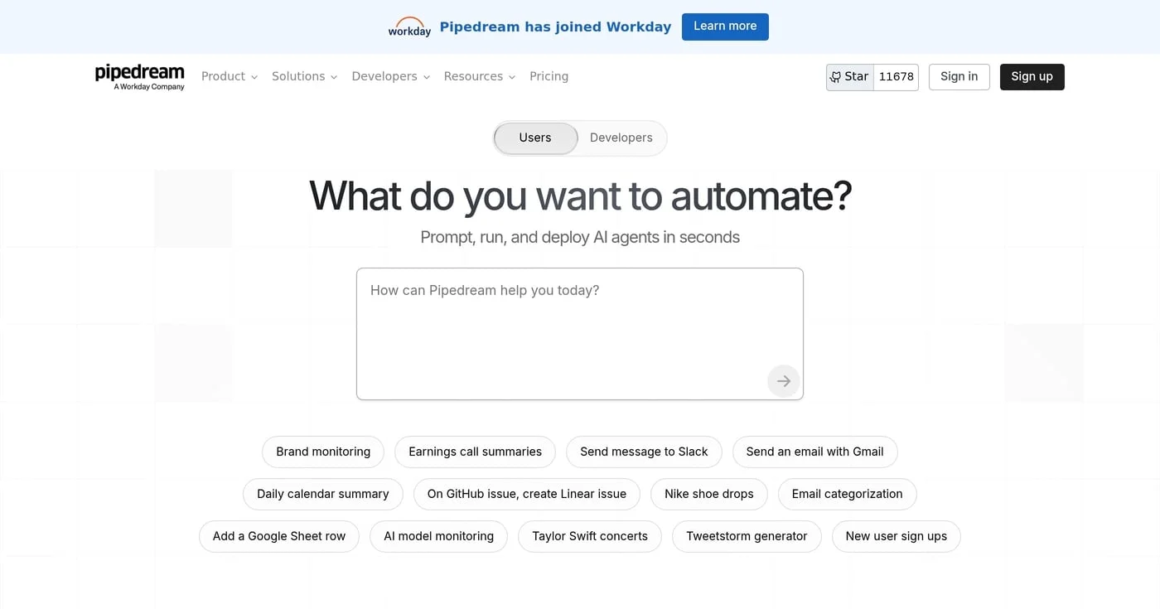Expand the Solutions dropdown menu

[305, 76]
